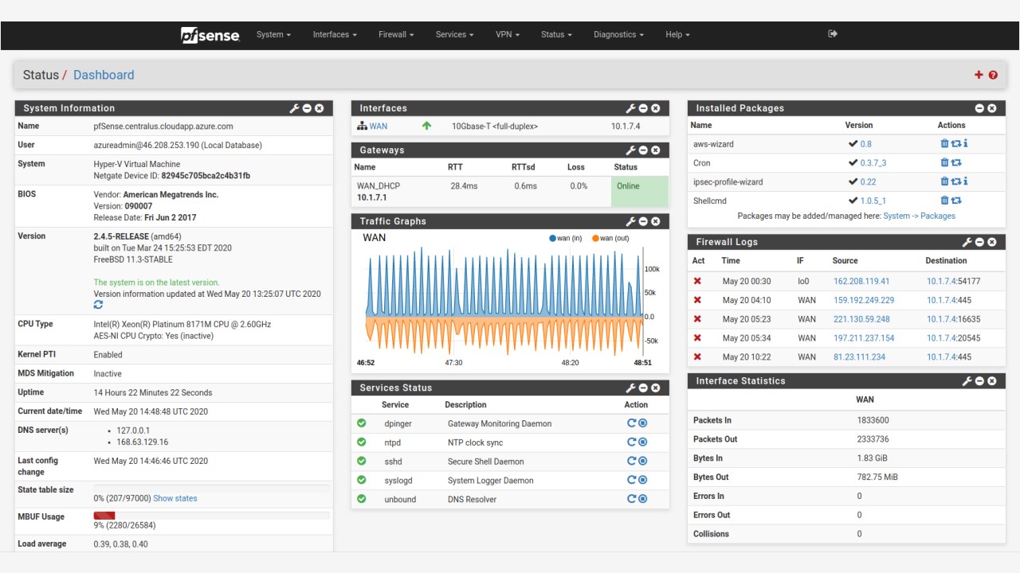Open the Firewall dropdown menu

click(396, 34)
